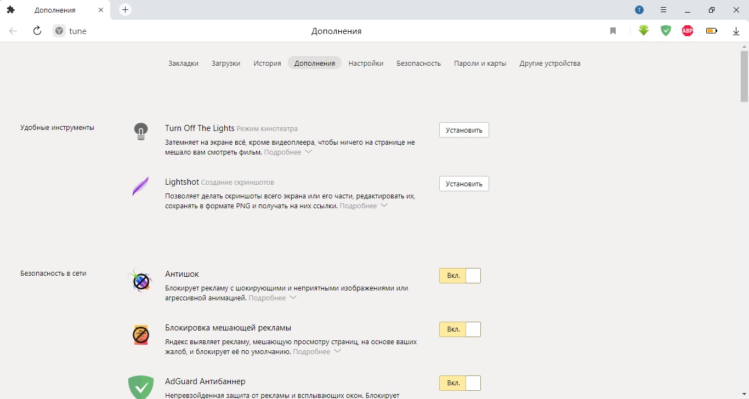Open the Пароли и карты tab
Image resolution: width=749 pixels, height=399 pixels.
[x=480, y=63]
